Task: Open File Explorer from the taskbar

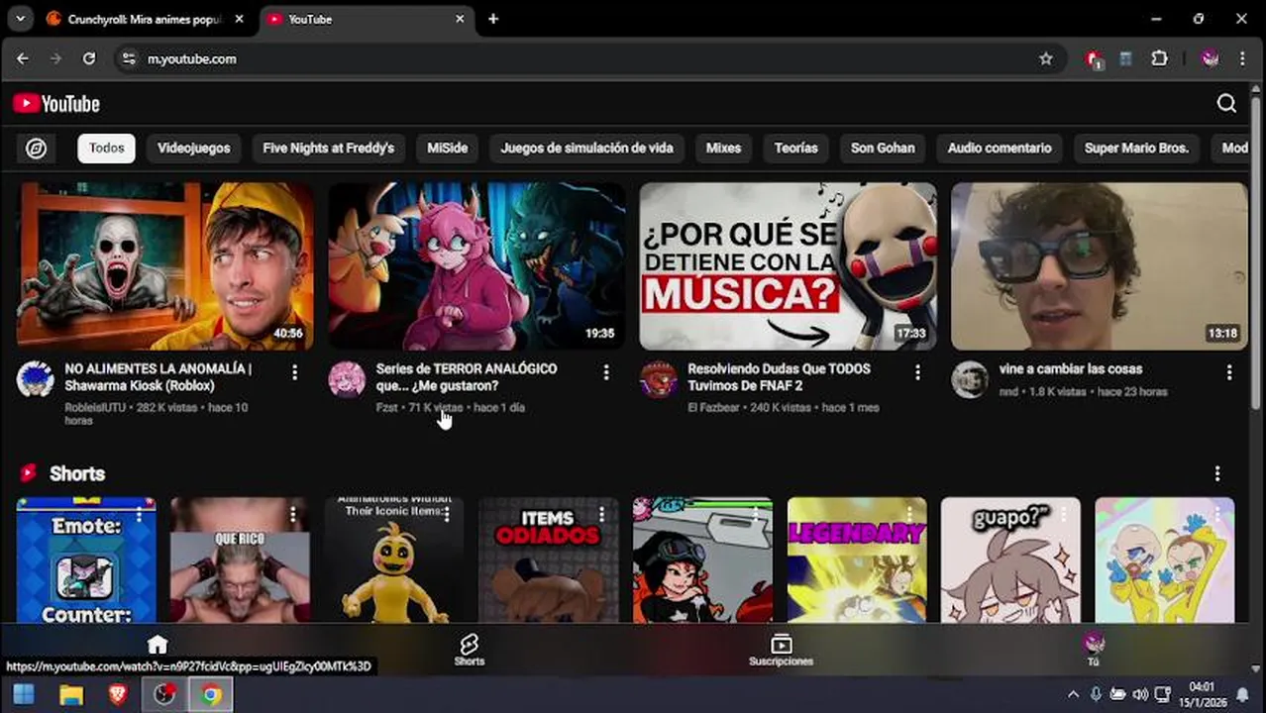Action: (x=71, y=695)
